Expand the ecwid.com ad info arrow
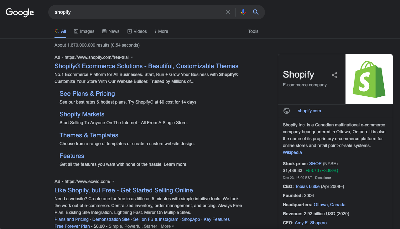Viewport: 400px width, 229px height. point(113,182)
